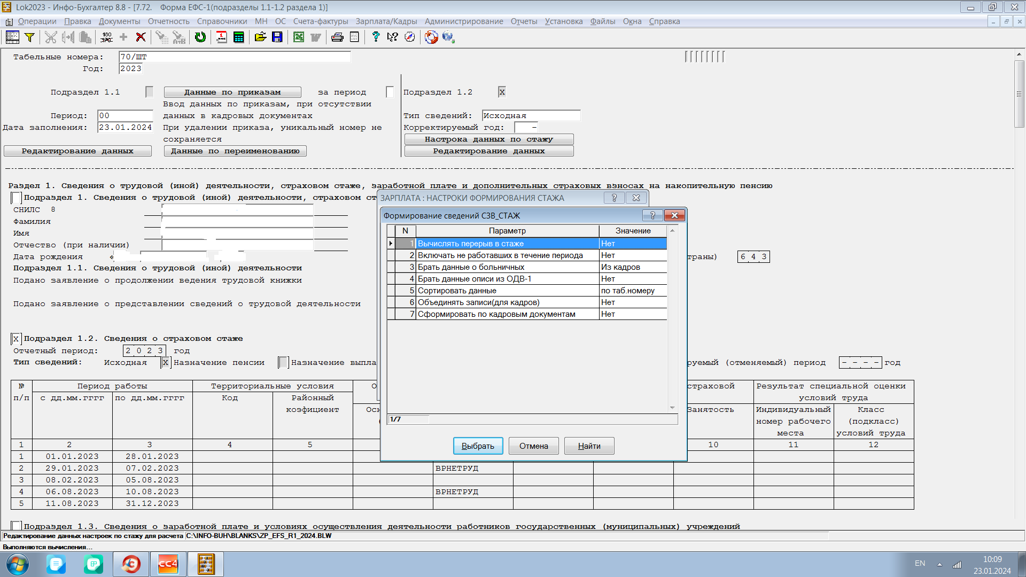The height and width of the screenshot is (577, 1026).
Task: Click the scissors cut icon
Action: 51,37
